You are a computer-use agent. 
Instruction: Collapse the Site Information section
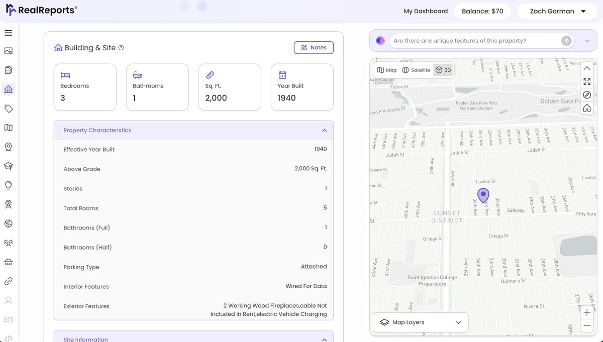click(x=324, y=340)
